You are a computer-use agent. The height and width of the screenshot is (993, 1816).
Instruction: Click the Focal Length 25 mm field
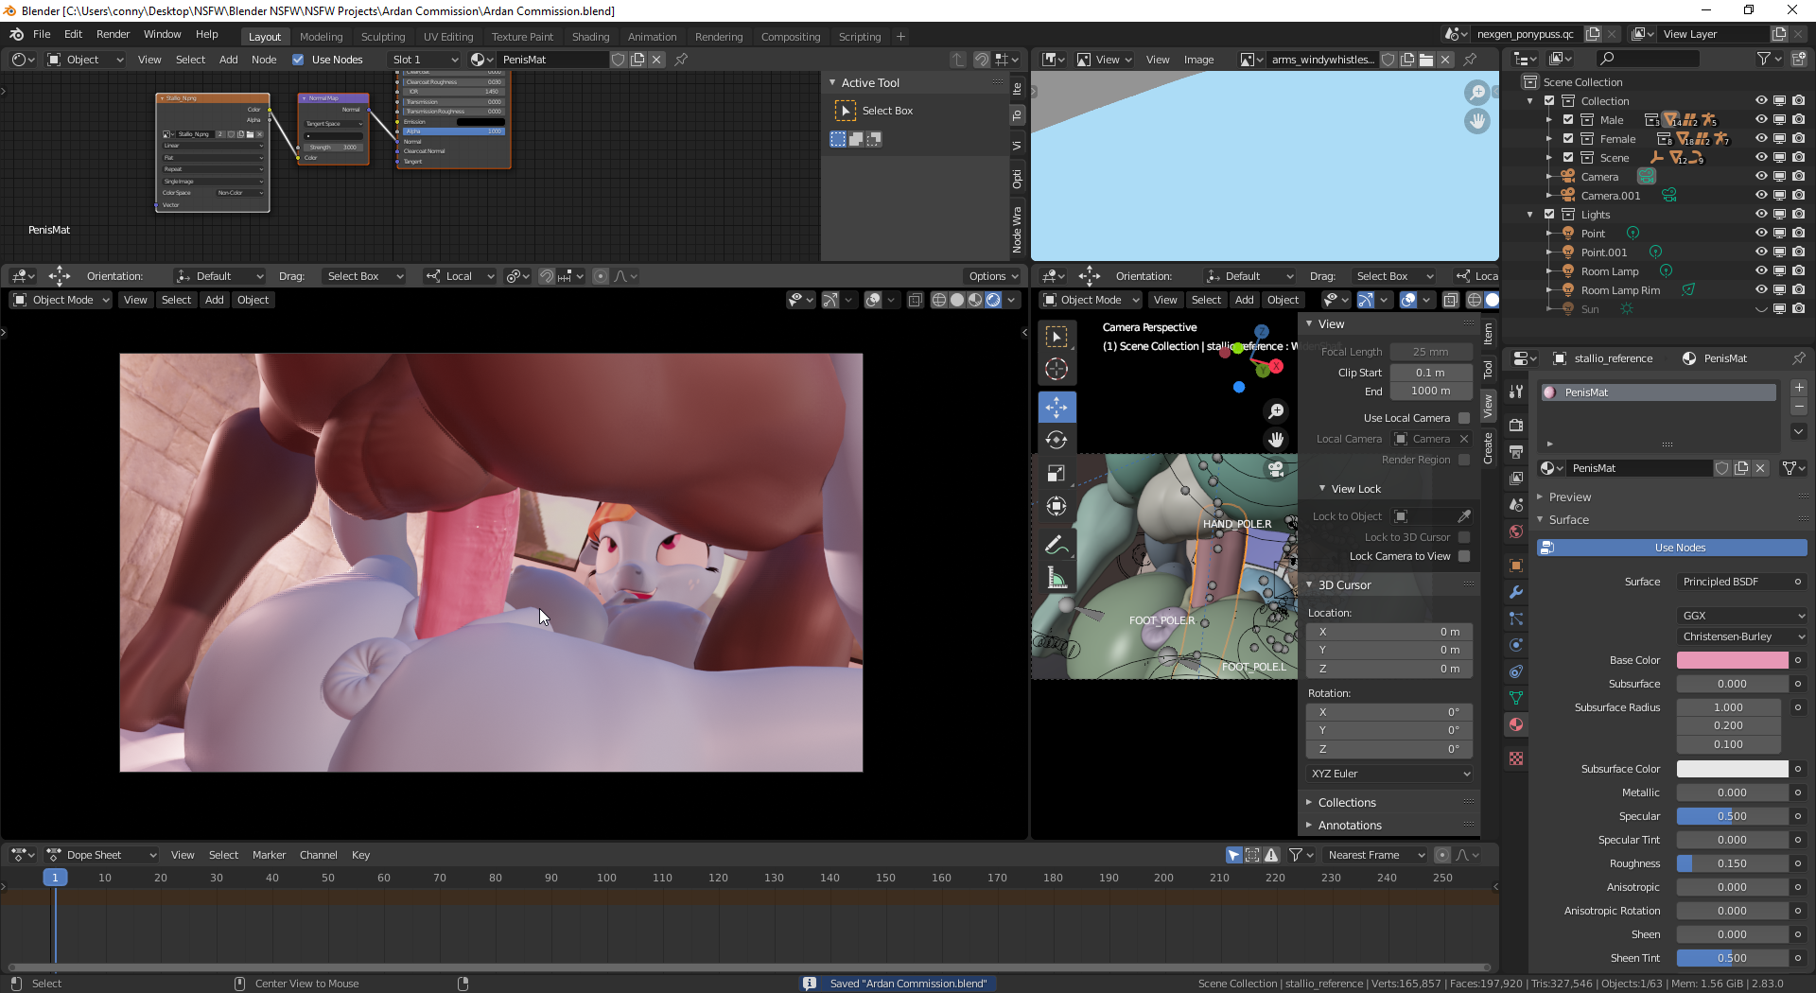coord(1430,352)
